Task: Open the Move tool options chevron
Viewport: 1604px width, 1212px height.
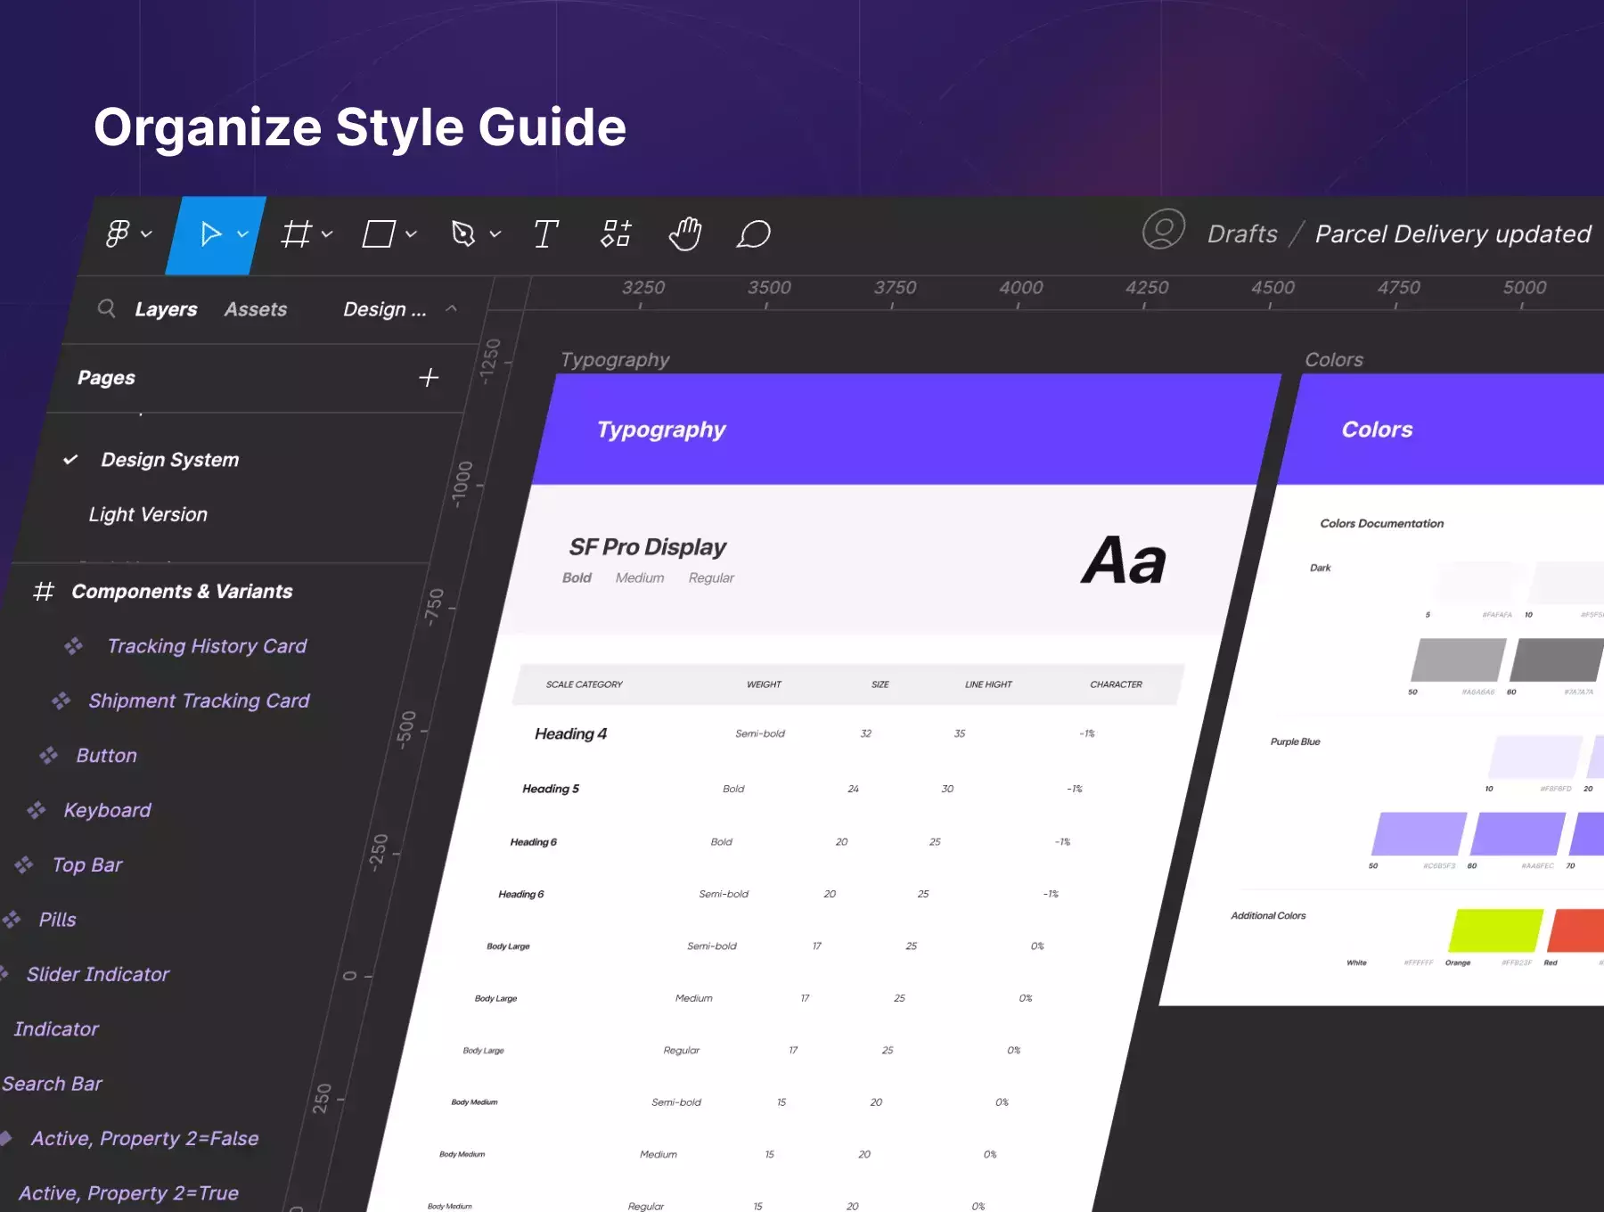Action: click(x=242, y=234)
